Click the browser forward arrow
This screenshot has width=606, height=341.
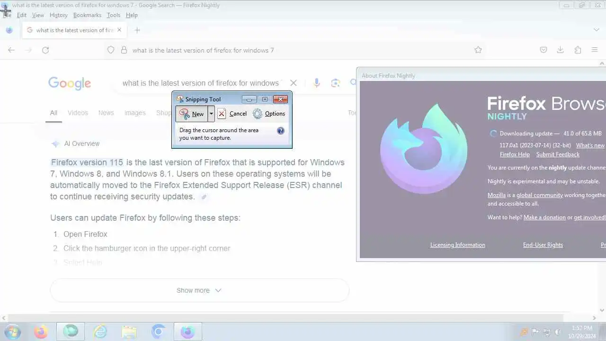click(x=28, y=50)
